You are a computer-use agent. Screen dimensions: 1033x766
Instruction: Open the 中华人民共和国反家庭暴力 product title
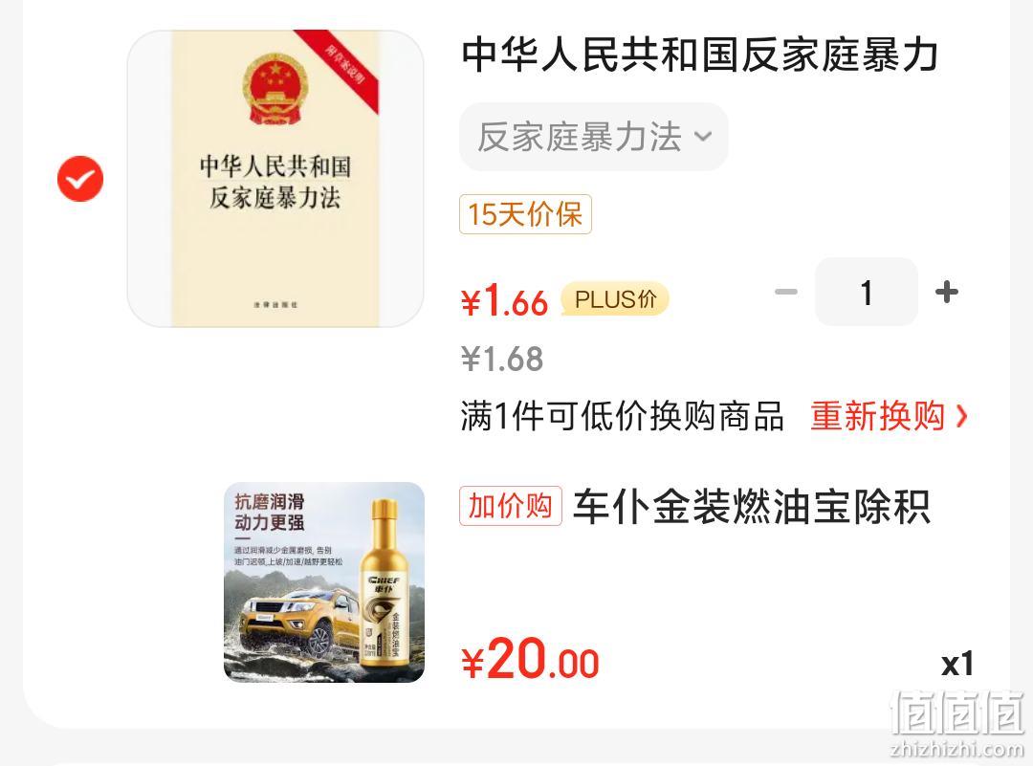(x=699, y=55)
